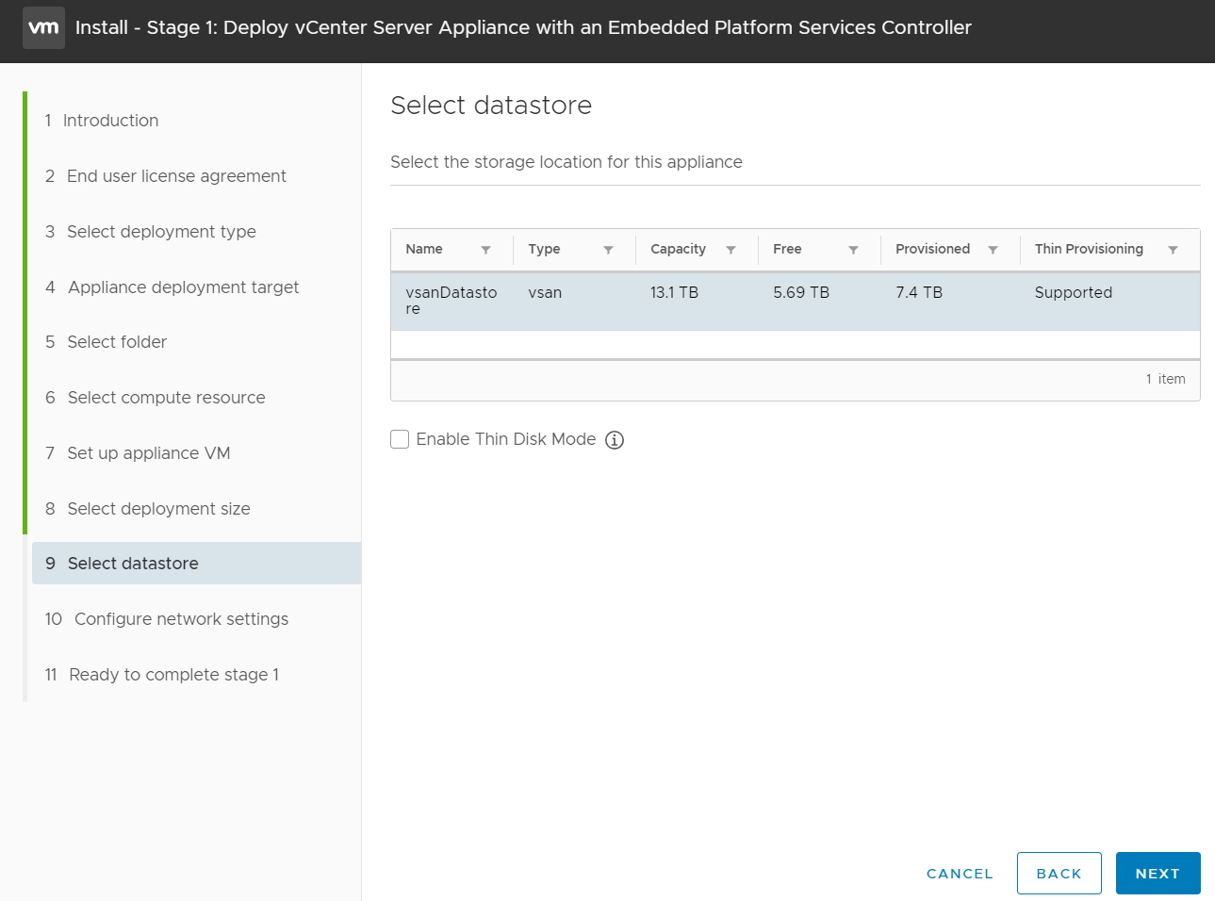Click the 5.69 TB free cell
This screenshot has width=1215, height=901.
(x=801, y=293)
